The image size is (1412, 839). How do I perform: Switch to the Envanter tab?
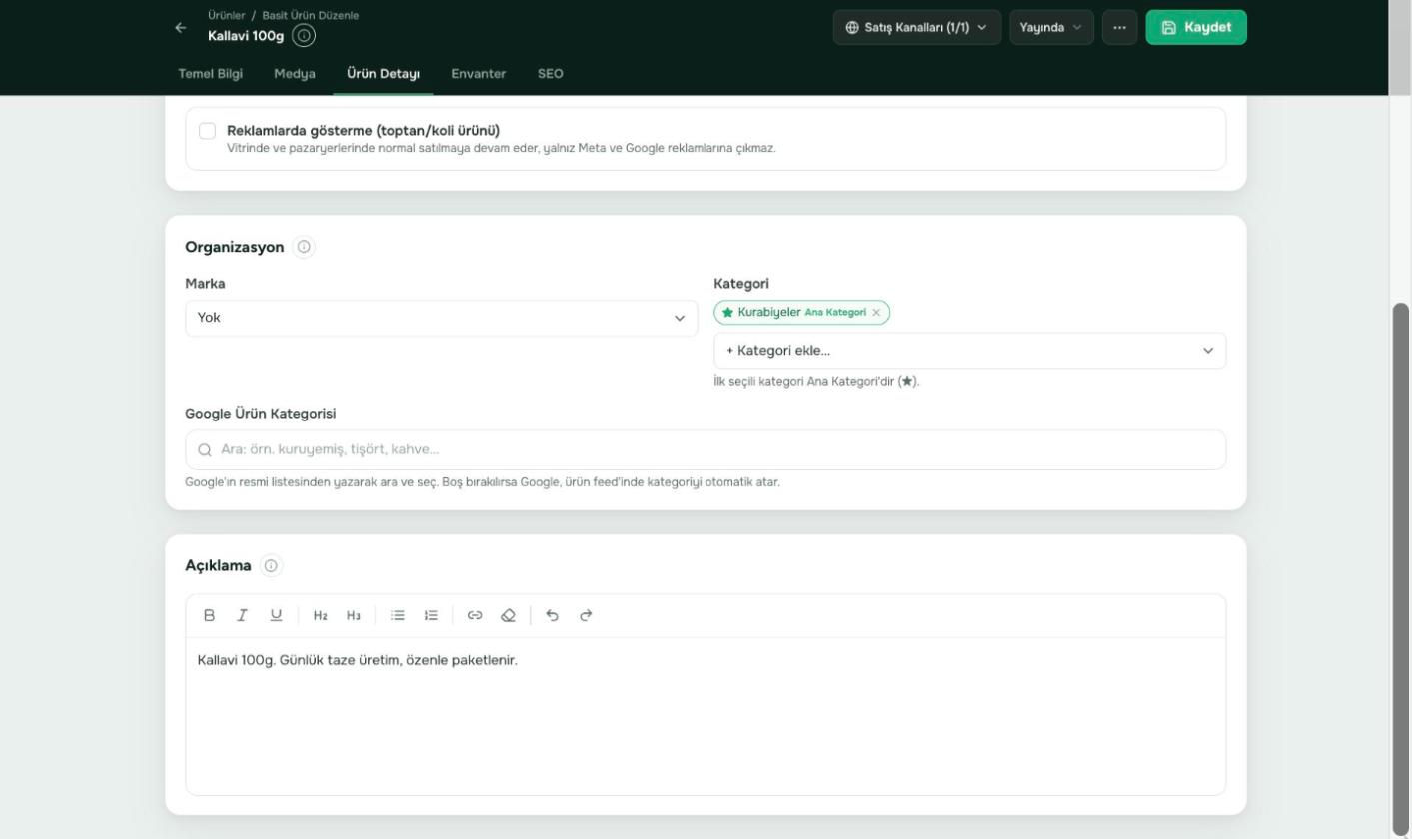pos(479,74)
